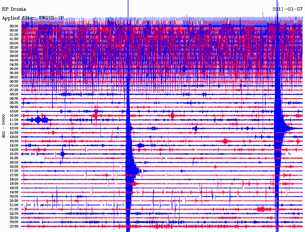Click the HHZ - 50000 axis label

[4, 126]
